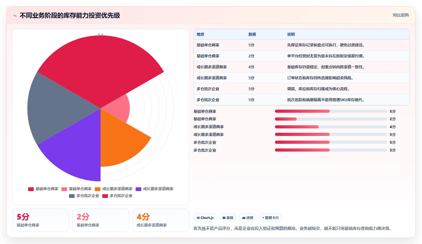This screenshot has width=422, height=244.
Task: Select row 订单状态和库存回传直接影响超卖风险
Action: click(302, 78)
